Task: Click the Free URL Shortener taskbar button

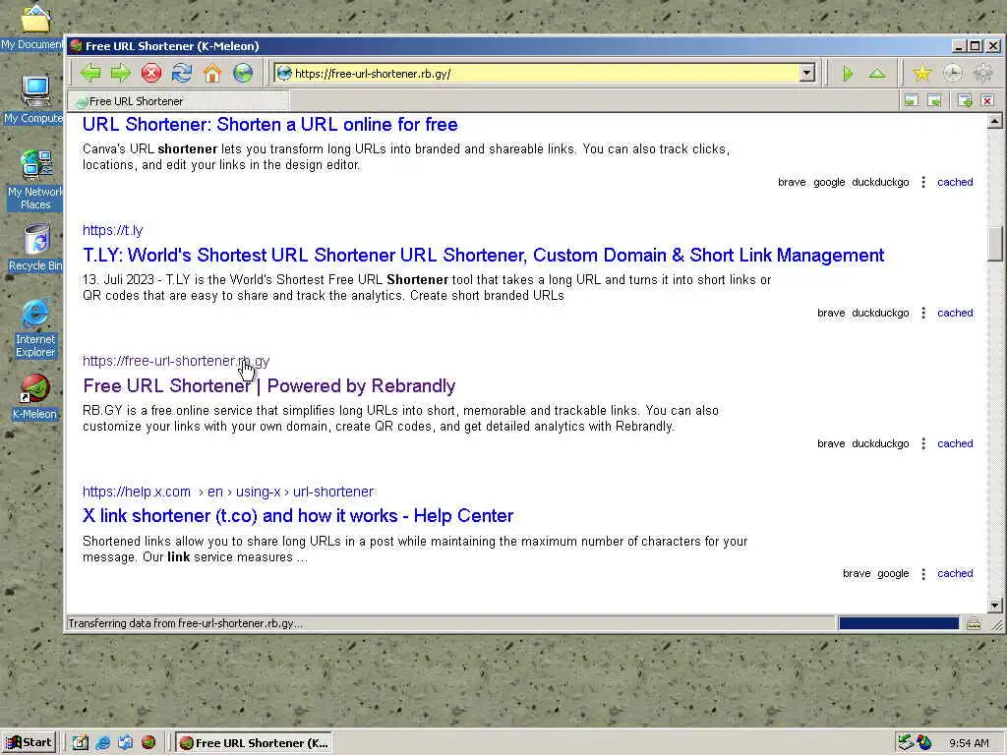Action: click(254, 743)
